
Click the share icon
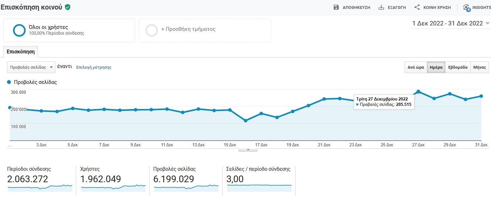click(x=417, y=7)
